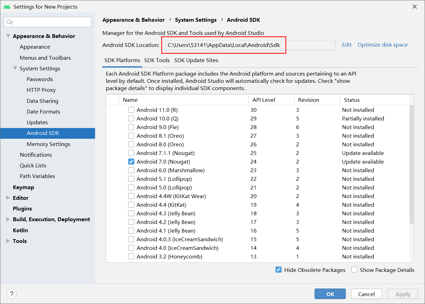
Task: Check the Android 6.0 (Marshmallow) checkbox
Action: (131, 170)
